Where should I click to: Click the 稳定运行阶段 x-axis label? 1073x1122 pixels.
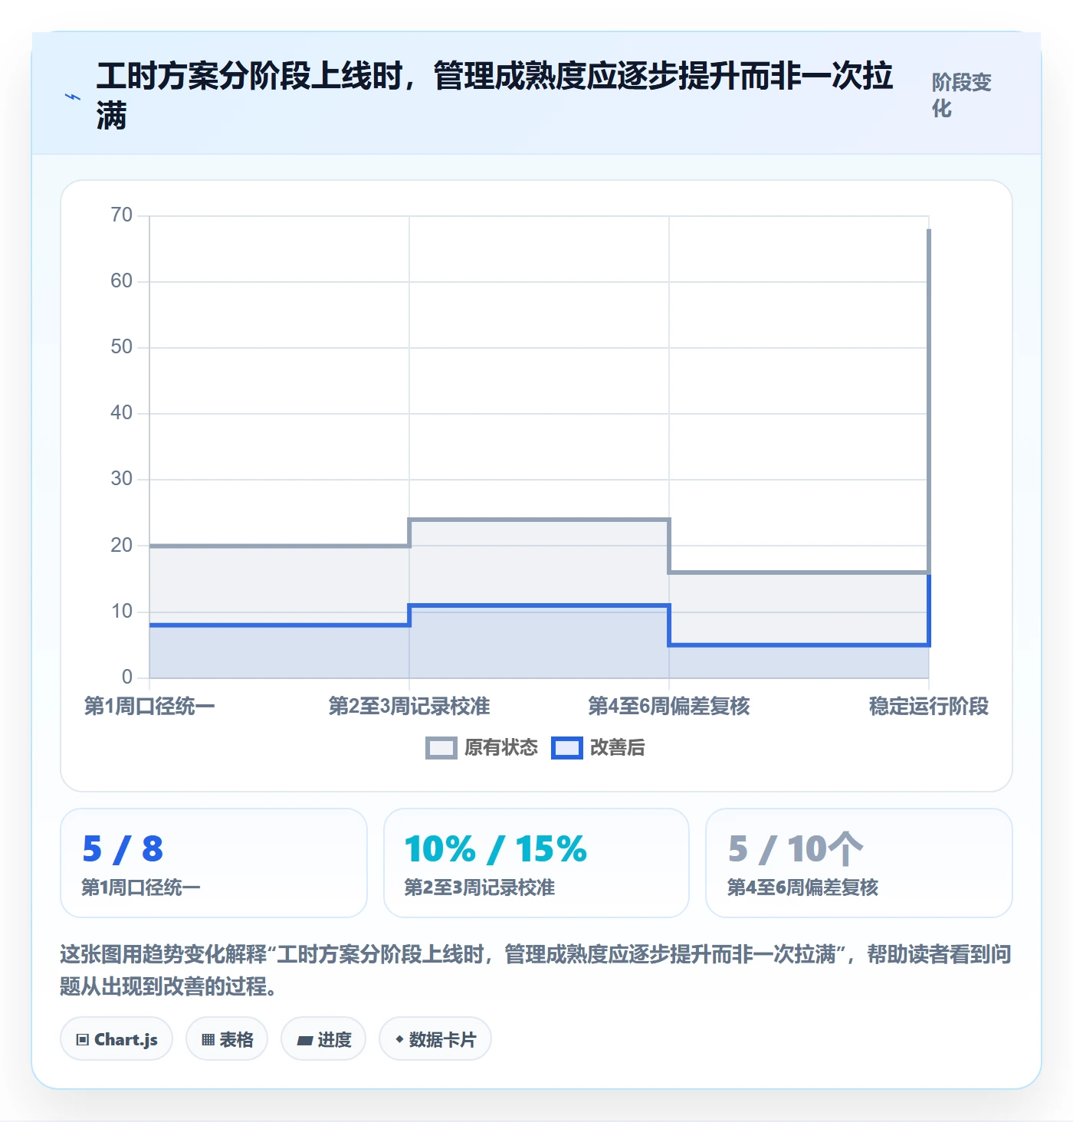929,706
